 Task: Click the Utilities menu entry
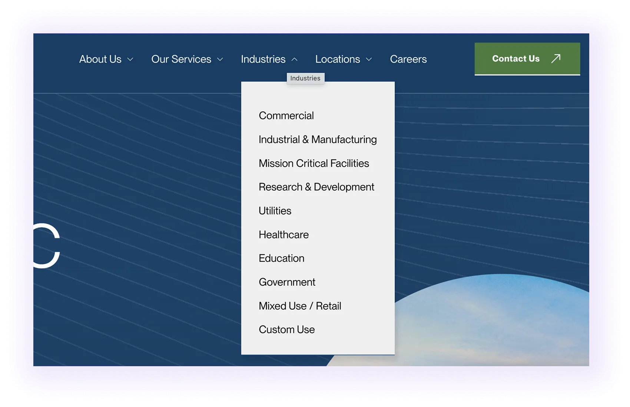pyautogui.click(x=275, y=210)
